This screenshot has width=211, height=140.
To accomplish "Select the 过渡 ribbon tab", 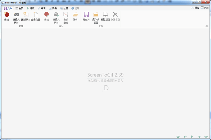I will 64,8.
